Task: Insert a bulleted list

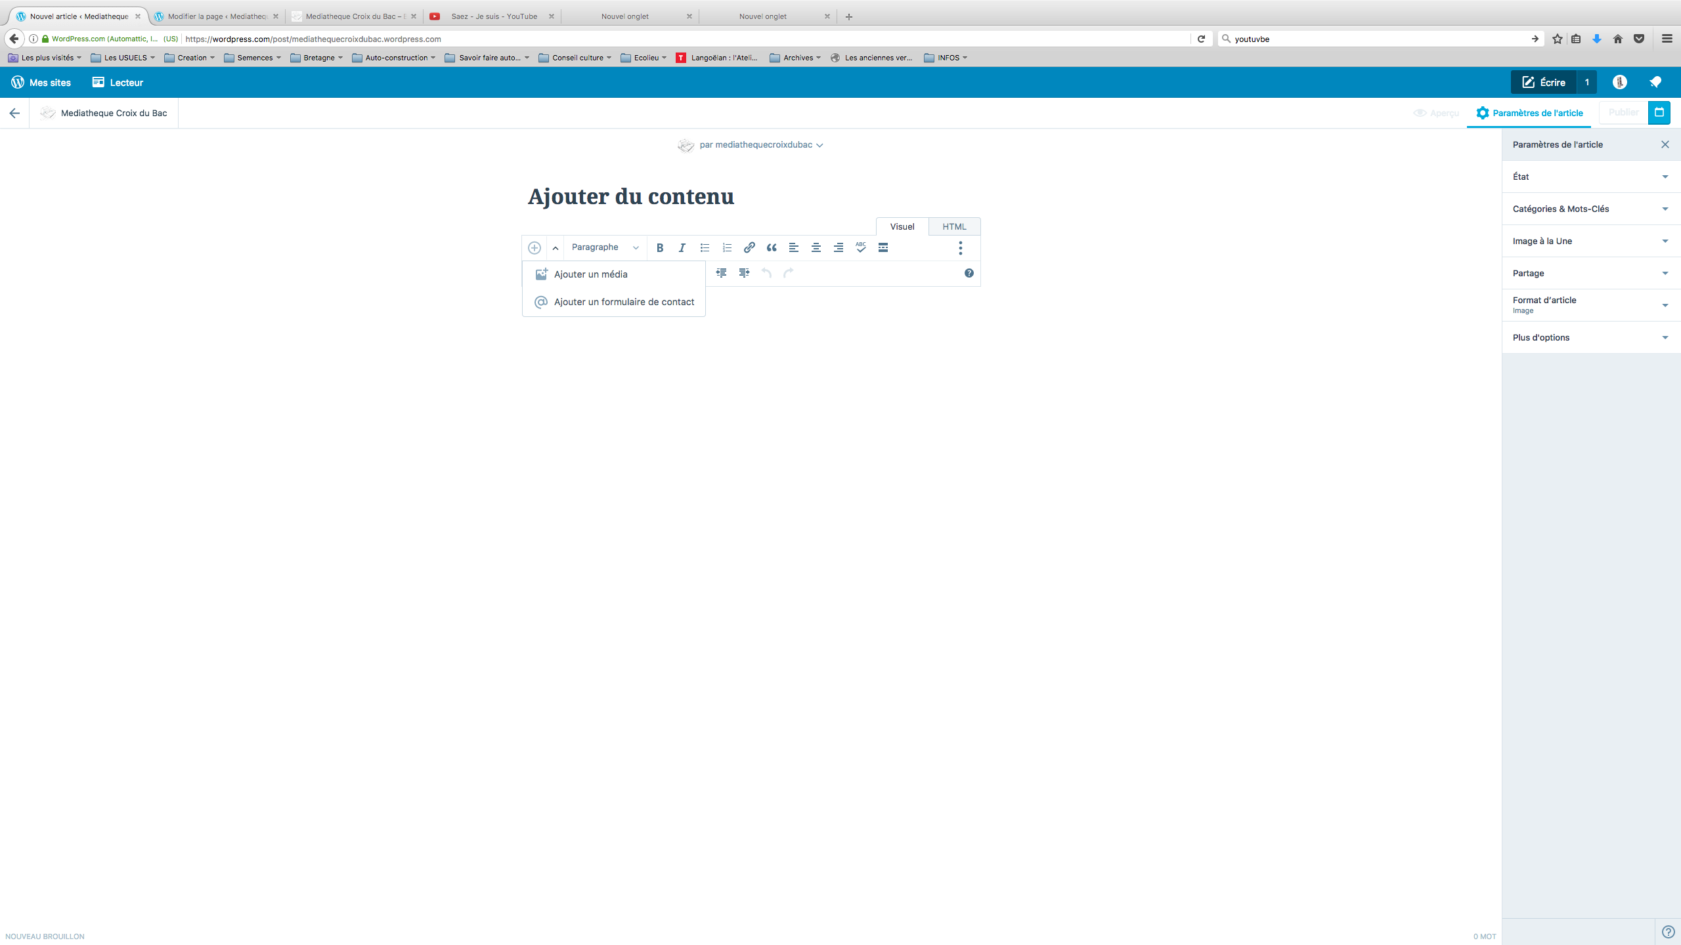Action: coord(705,247)
